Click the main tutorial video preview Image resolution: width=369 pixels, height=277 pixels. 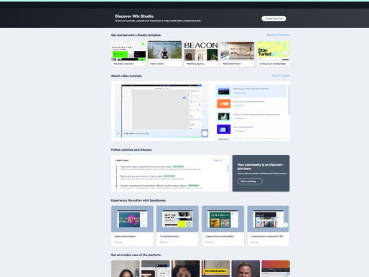[162, 111]
